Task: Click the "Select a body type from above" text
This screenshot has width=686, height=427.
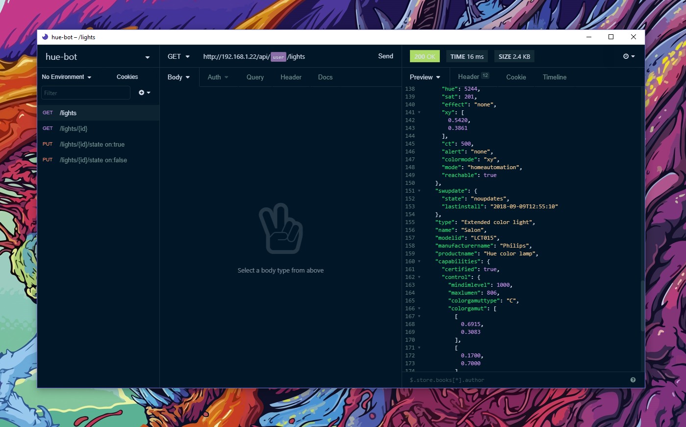Action: click(x=280, y=270)
